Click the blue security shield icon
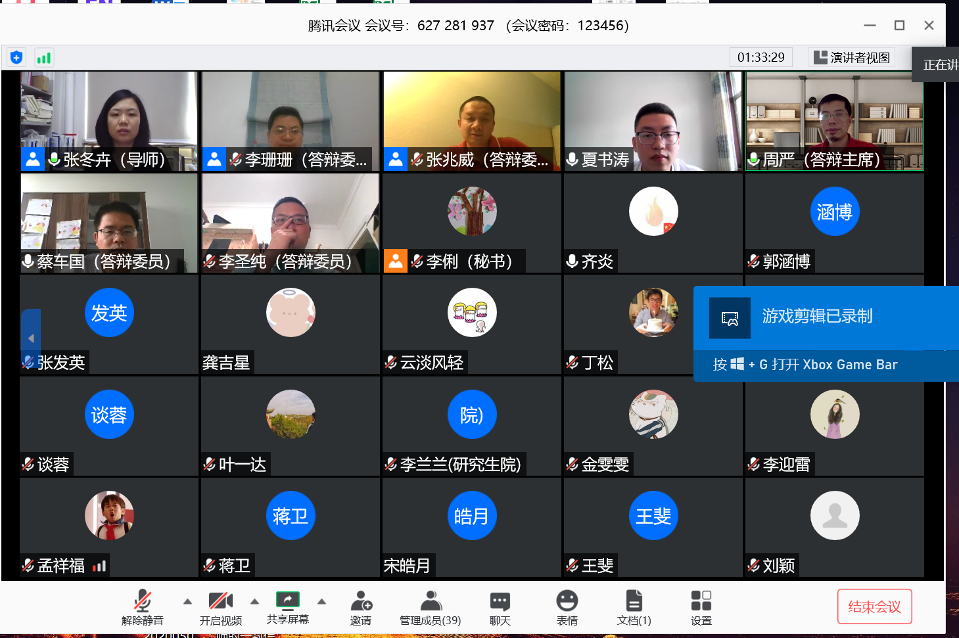Image resolution: width=959 pixels, height=638 pixels. [16, 58]
